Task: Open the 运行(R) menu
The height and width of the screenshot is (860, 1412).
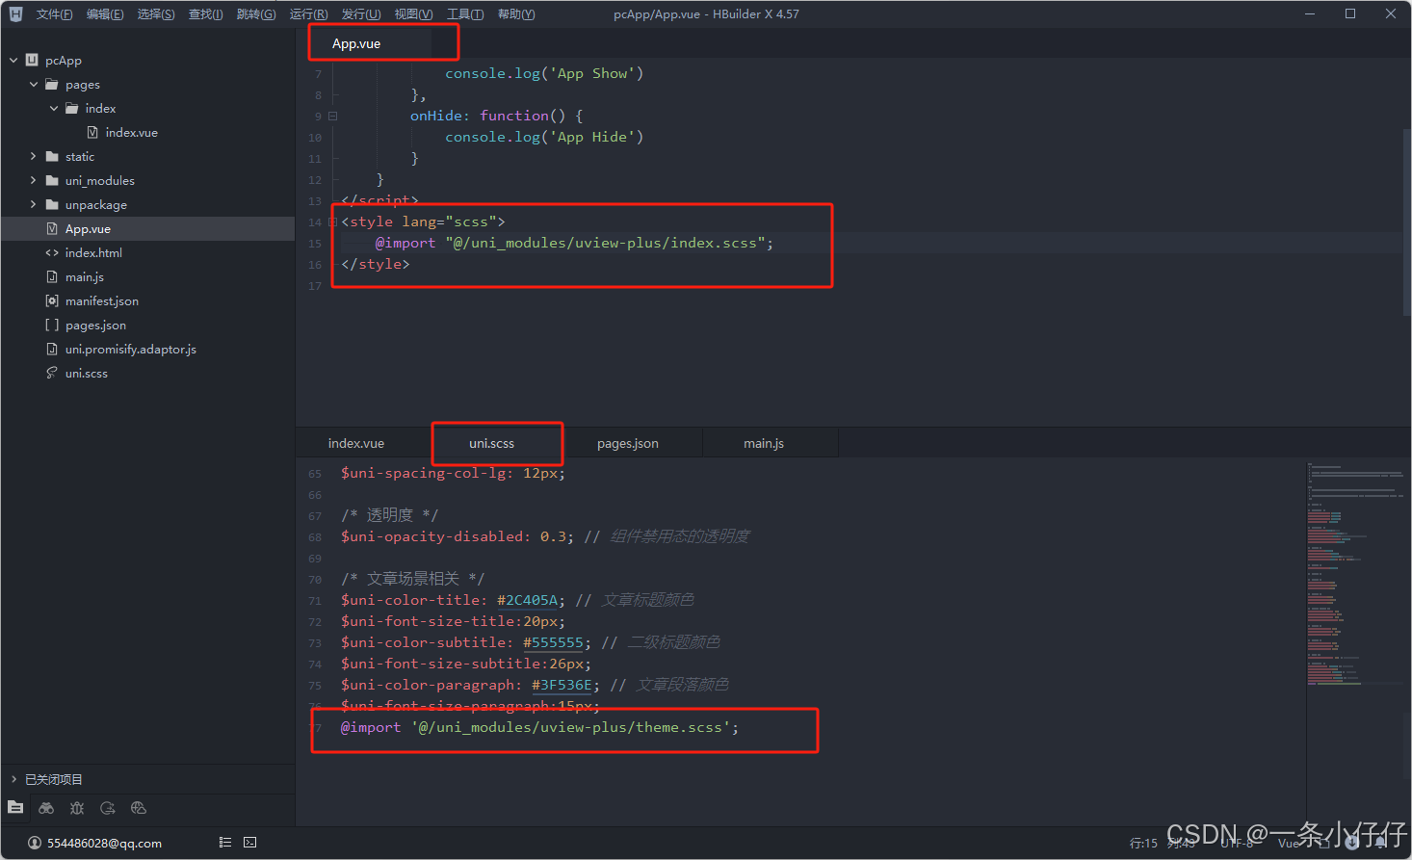Action: click(x=308, y=13)
